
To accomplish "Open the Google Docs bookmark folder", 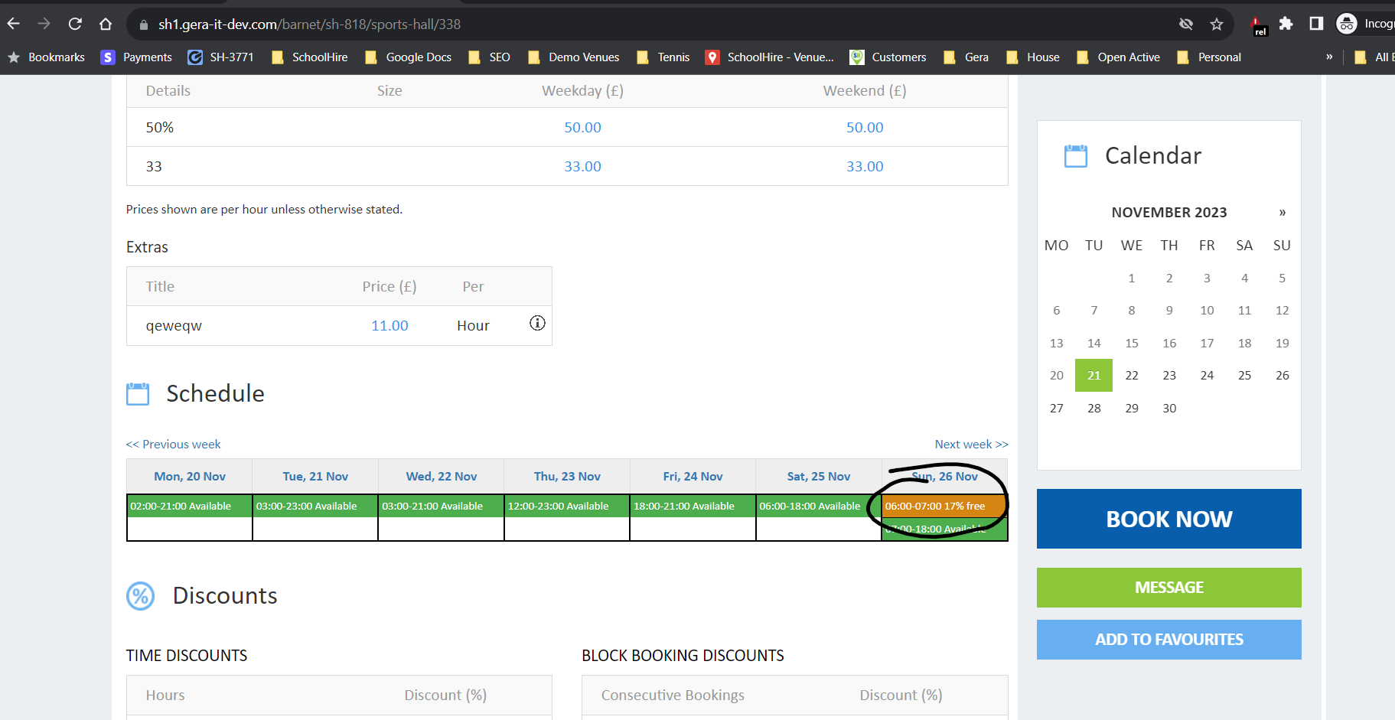I will pos(409,57).
